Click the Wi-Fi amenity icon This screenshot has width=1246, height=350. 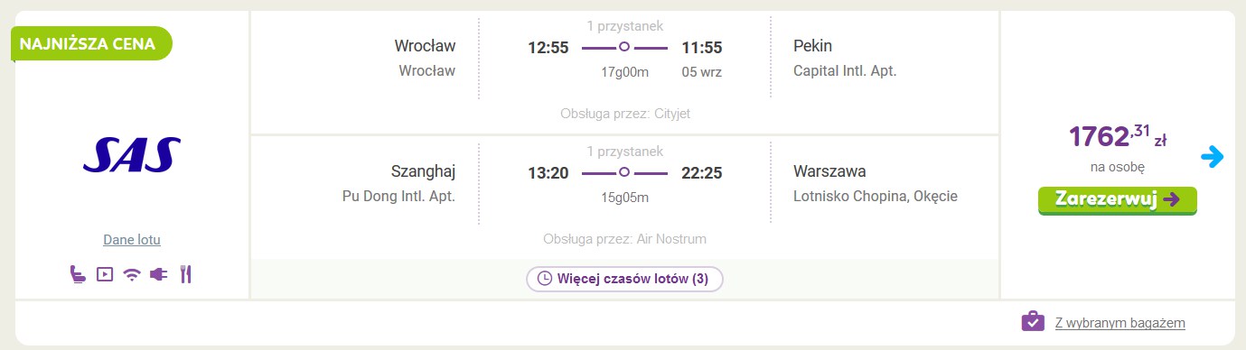pos(132,274)
